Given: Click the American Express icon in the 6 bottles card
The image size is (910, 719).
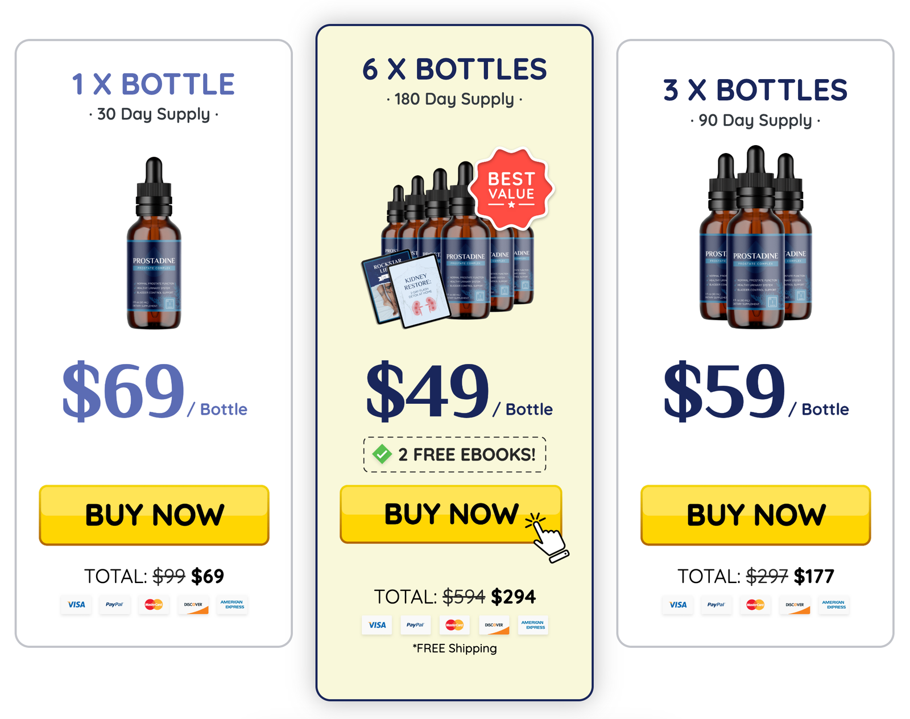Looking at the screenshot, I should (x=533, y=625).
